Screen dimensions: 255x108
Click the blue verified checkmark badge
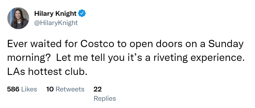(82, 14)
